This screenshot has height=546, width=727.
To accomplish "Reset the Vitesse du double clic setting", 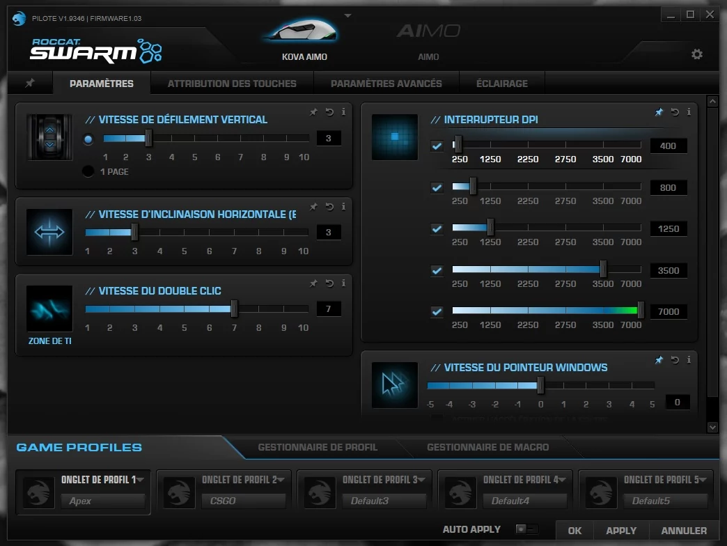I will tap(329, 283).
